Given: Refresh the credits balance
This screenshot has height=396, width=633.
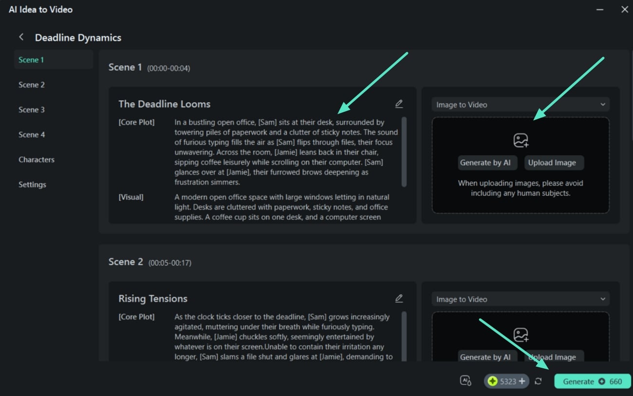Looking at the screenshot, I should [538, 381].
